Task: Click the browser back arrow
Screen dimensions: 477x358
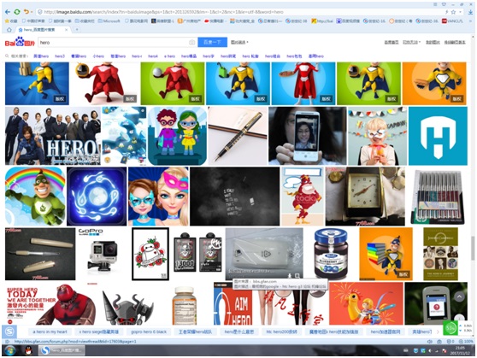Action: pos(8,12)
